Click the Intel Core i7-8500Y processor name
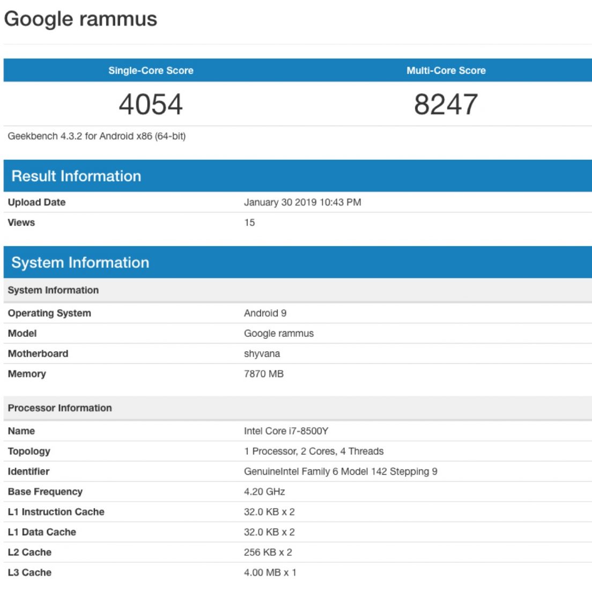 tap(286, 431)
